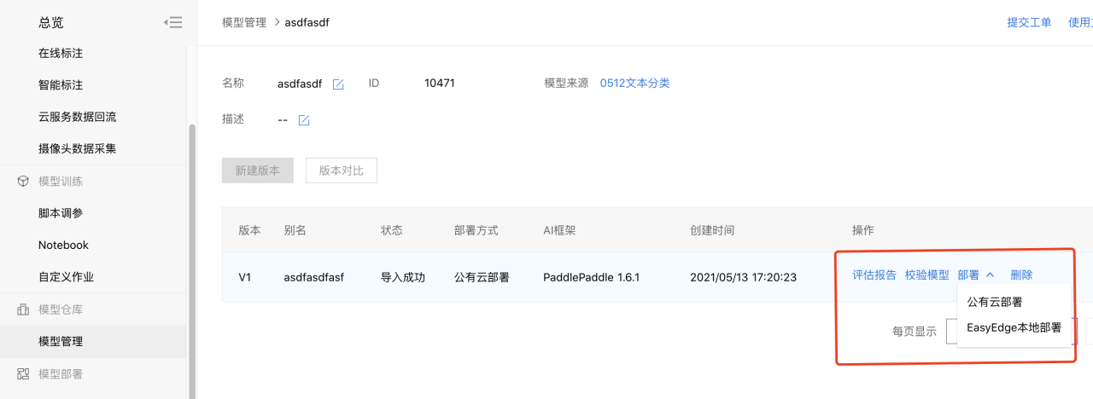Click the 模型部署 section header

point(61,374)
